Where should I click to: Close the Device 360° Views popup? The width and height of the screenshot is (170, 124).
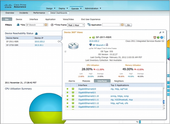pos(163,32)
